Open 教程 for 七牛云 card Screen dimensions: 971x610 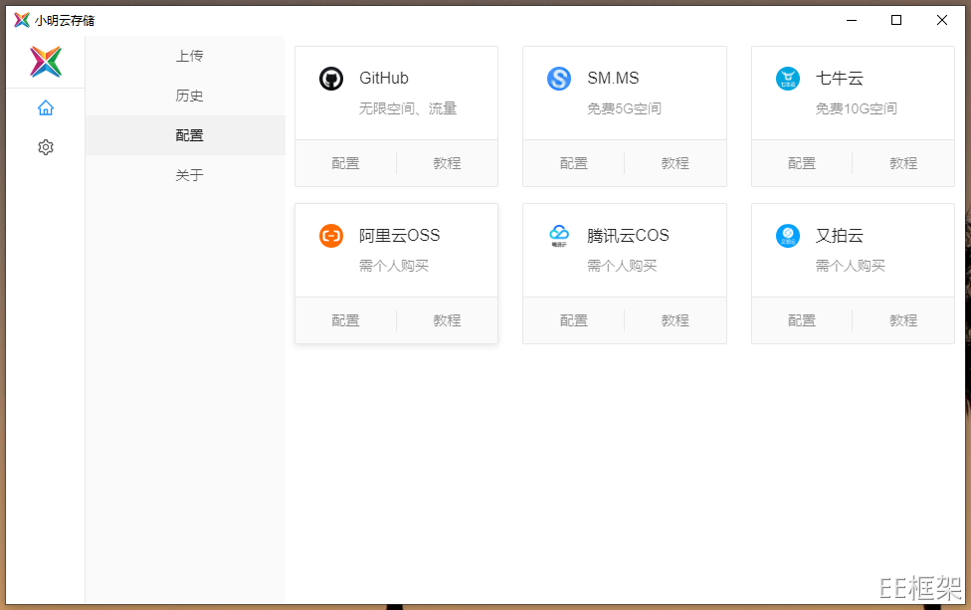click(x=903, y=163)
